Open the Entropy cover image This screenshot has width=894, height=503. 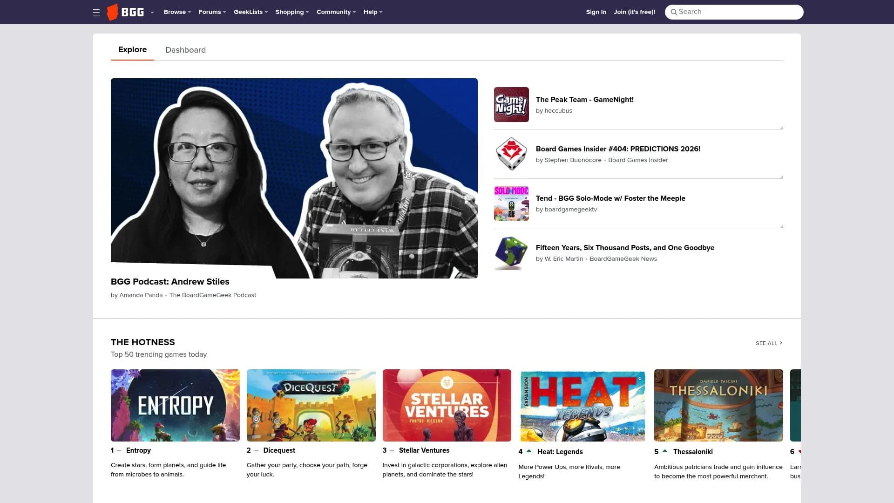pyautogui.click(x=175, y=405)
